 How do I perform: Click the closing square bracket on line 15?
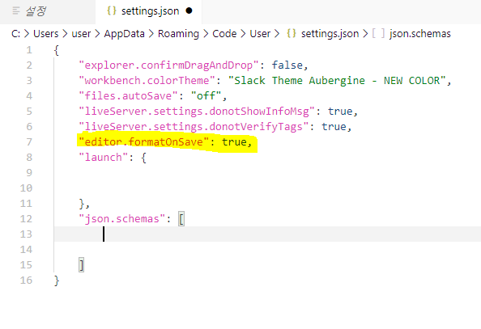pyautogui.click(x=81, y=265)
